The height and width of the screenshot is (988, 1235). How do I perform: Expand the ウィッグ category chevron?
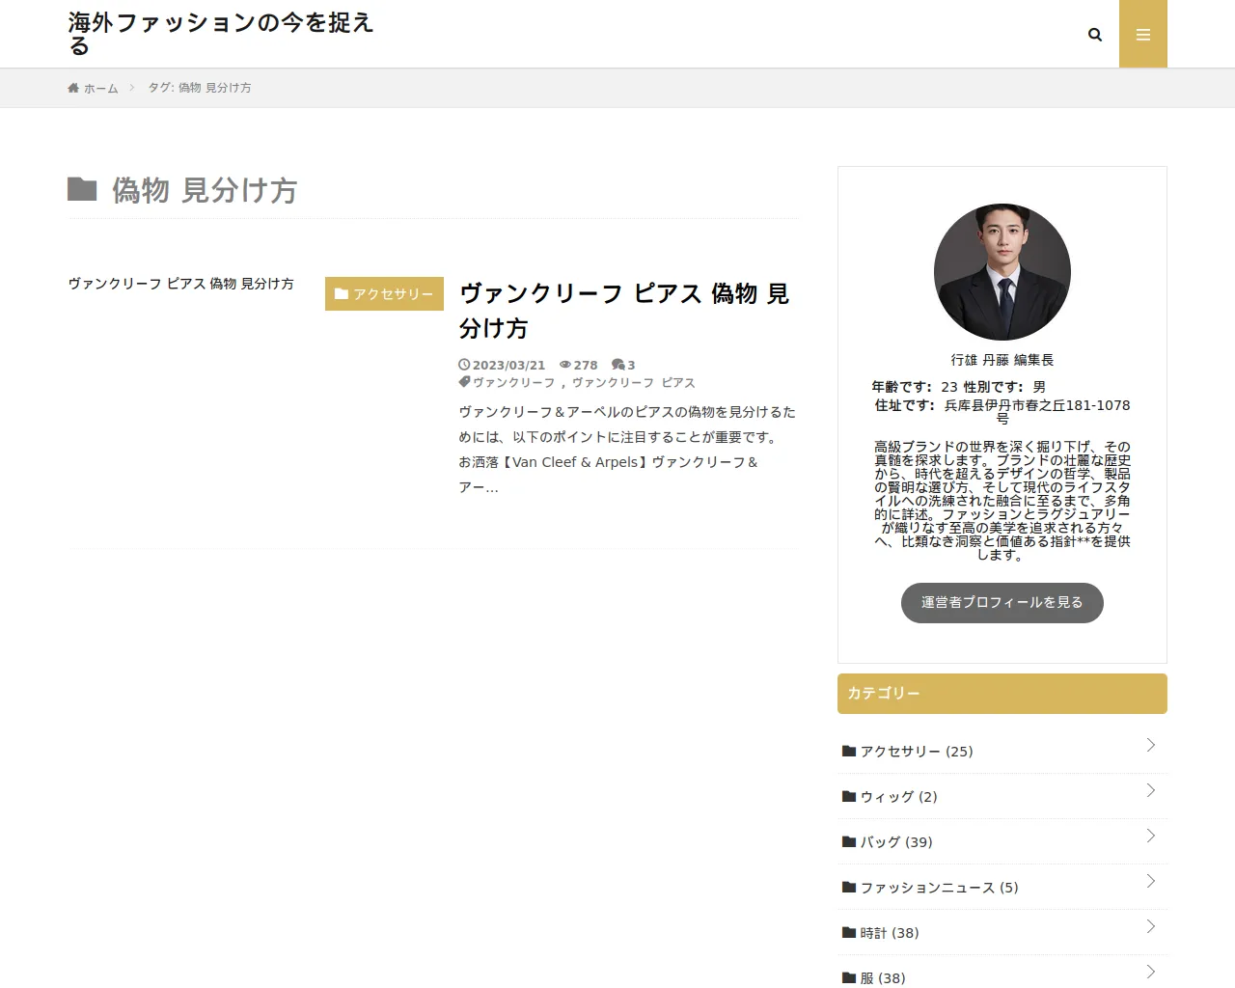tap(1150, 790)
